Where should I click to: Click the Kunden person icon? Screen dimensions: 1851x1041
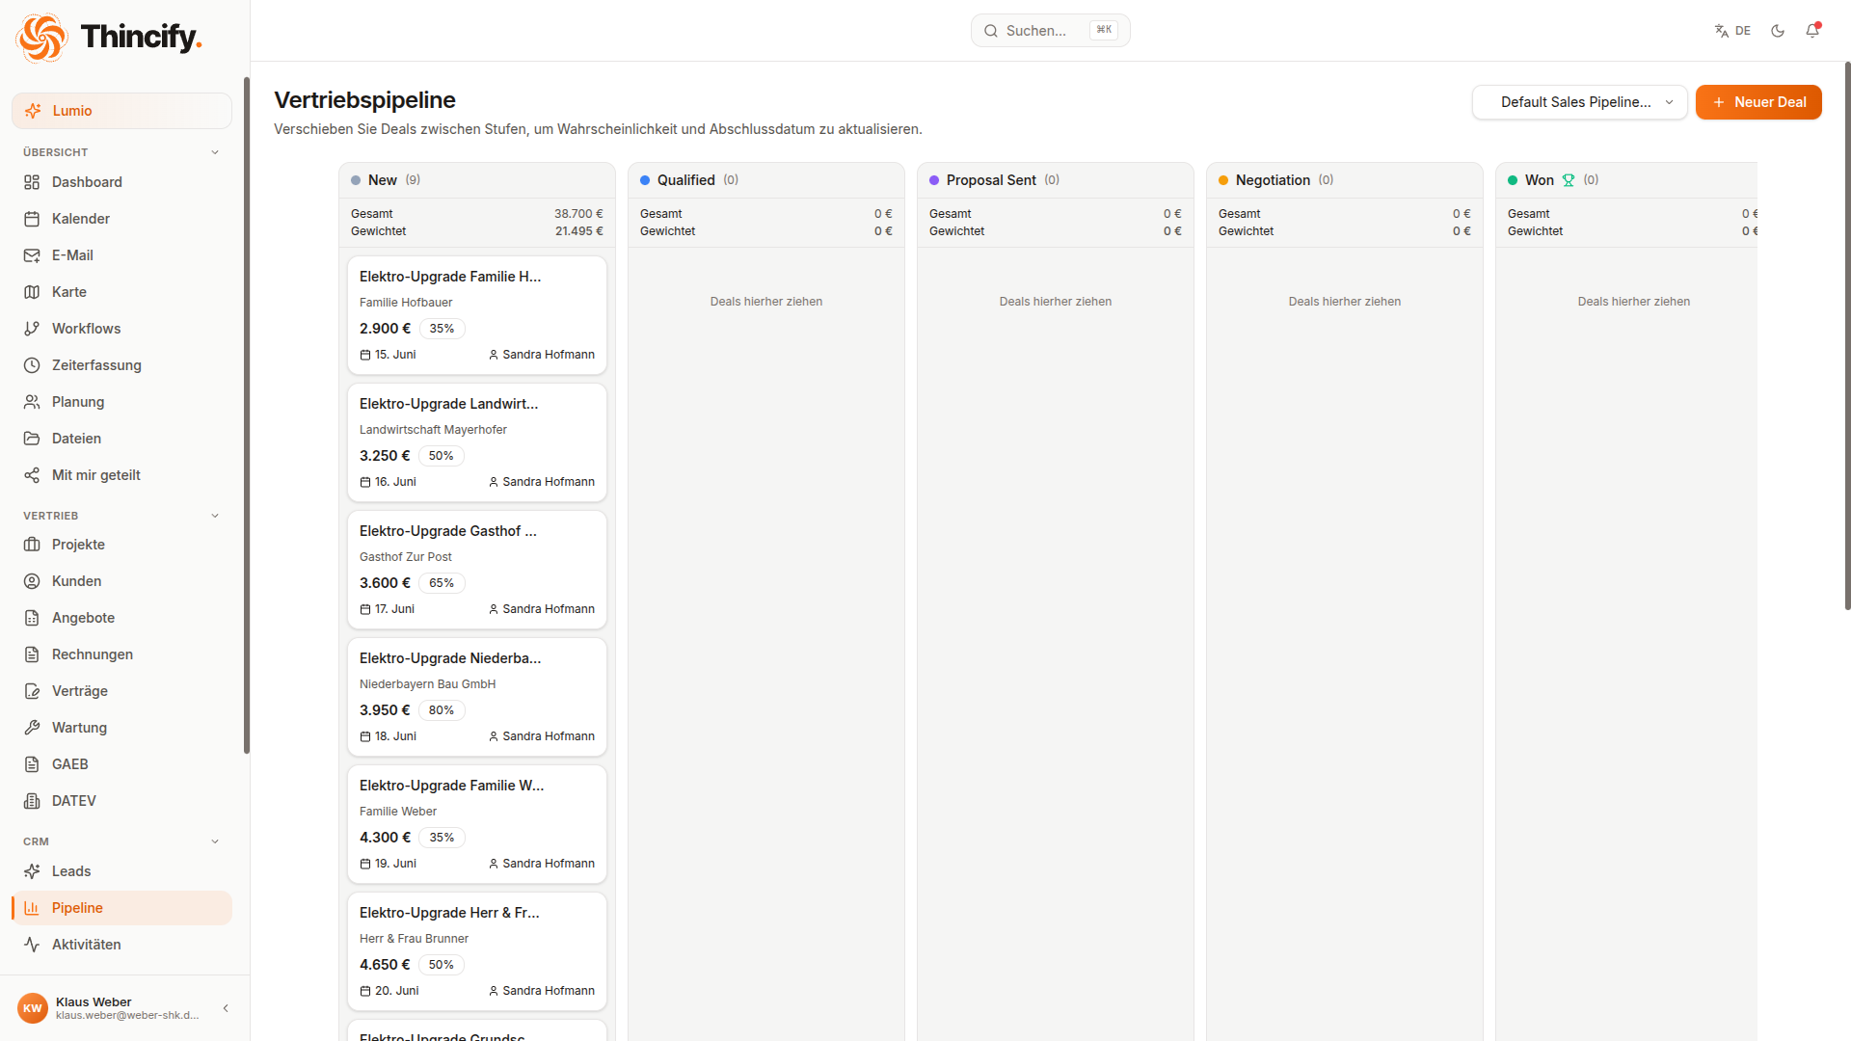[x=32, y=581]
